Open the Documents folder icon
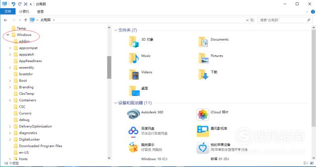316x167 pixels. point(203,42)
